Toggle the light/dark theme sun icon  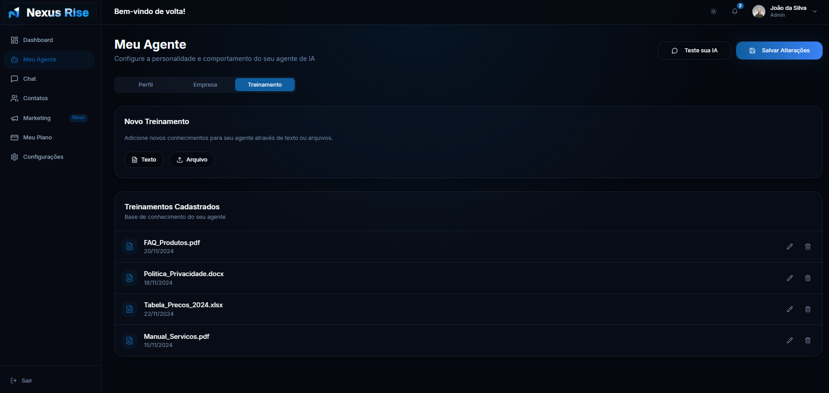pyautogui.click(x=713, y=12)
